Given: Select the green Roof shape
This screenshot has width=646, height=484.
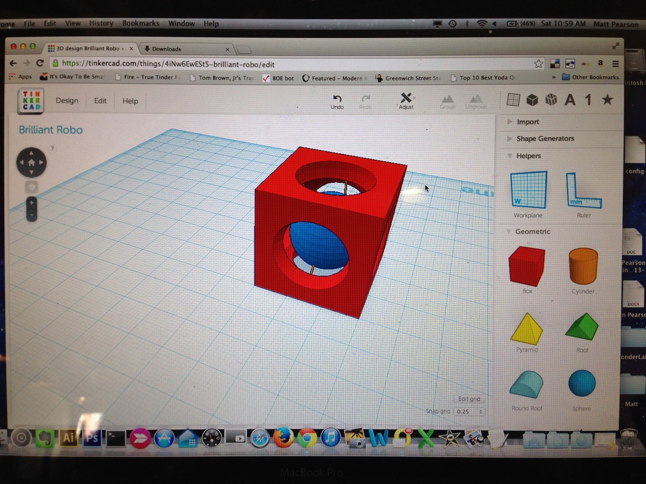Looking at the screenshot, I should 582,332.
